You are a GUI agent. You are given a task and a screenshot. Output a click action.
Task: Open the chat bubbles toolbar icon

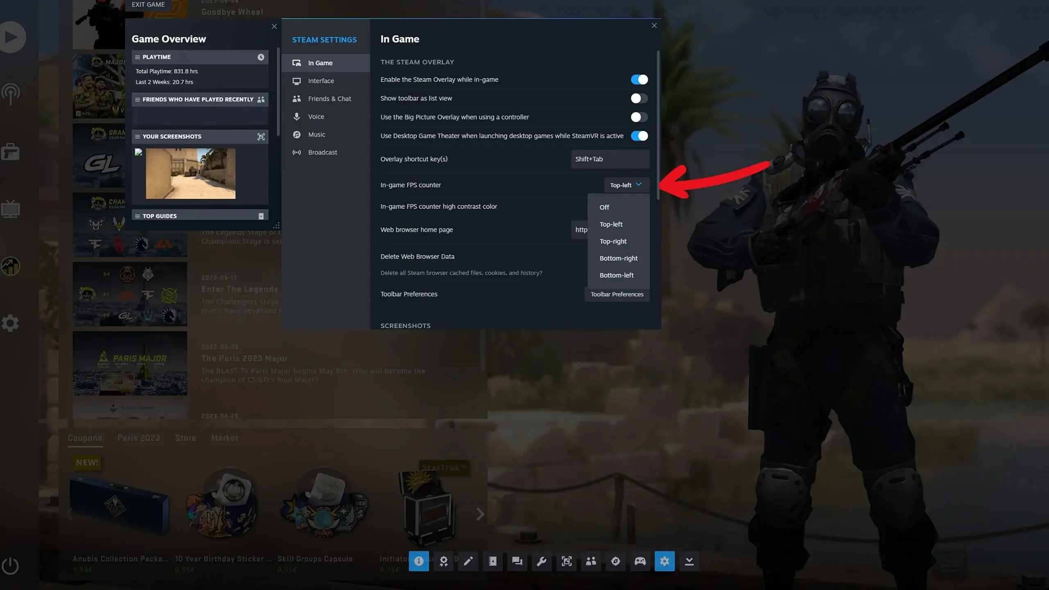tap(517, 561)
